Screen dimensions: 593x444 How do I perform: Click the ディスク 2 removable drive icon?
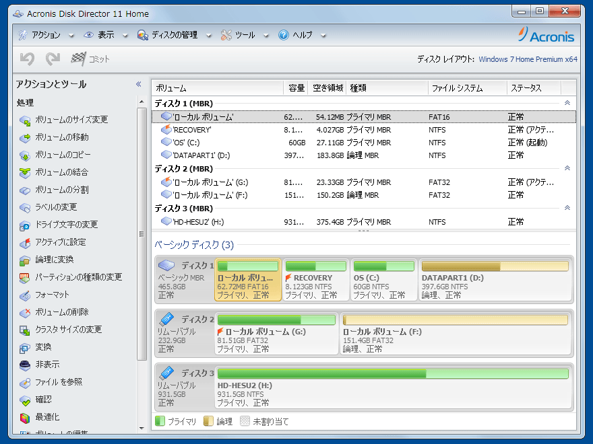click(166, 319)
